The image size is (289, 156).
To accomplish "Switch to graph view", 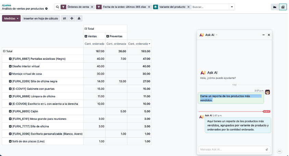I will (x=275, y=7).
